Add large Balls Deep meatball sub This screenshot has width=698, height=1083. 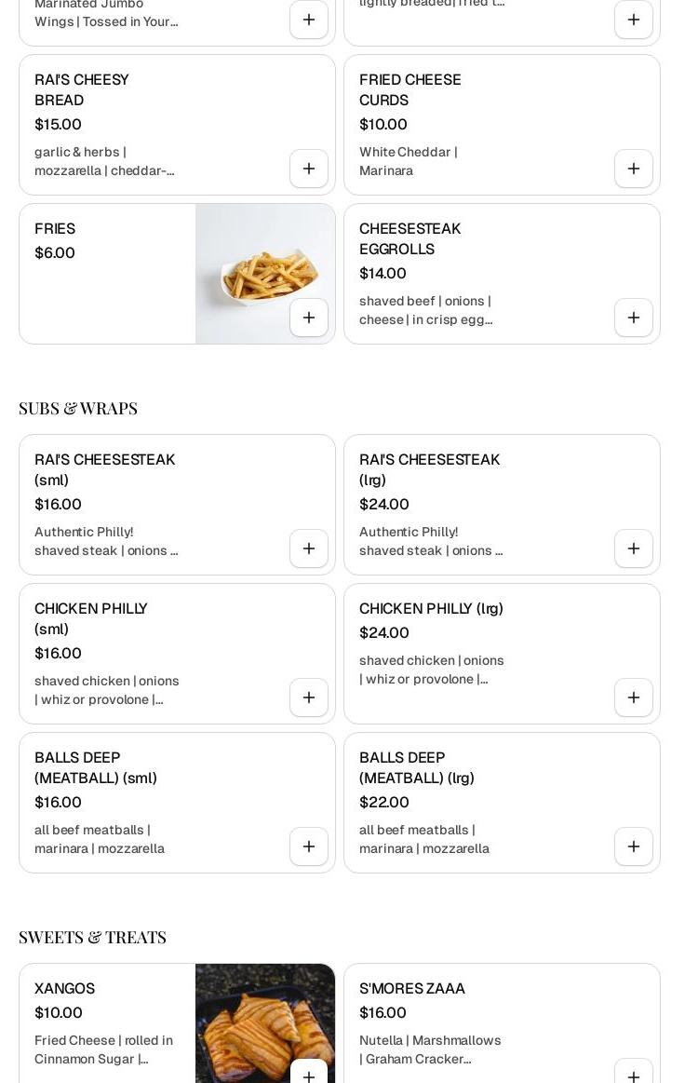coord(634,846)
